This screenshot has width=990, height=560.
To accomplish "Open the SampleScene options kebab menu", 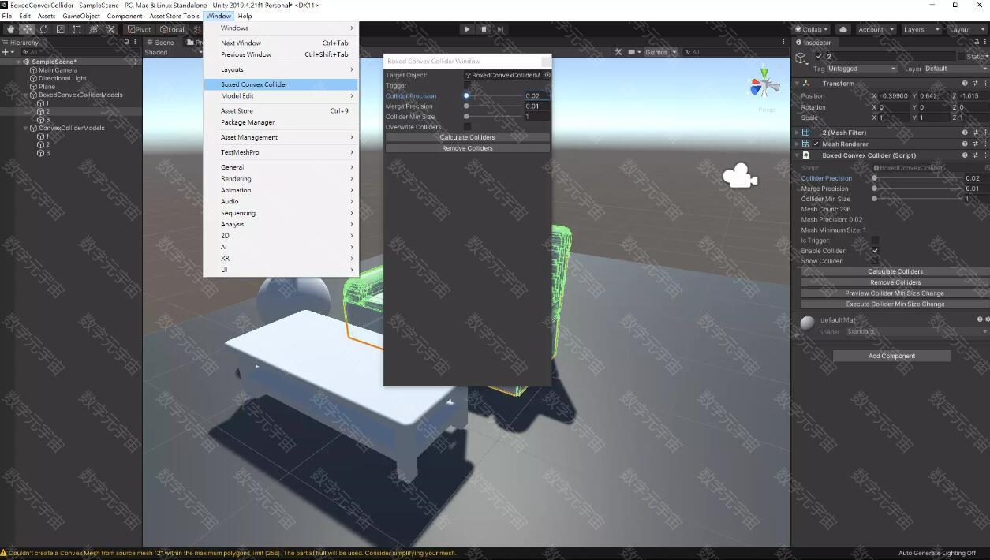I will coord(136,62).
